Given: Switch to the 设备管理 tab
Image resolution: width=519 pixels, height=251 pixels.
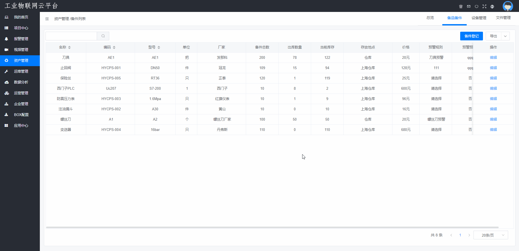Looking at the screenshot, I should (479, 18).
